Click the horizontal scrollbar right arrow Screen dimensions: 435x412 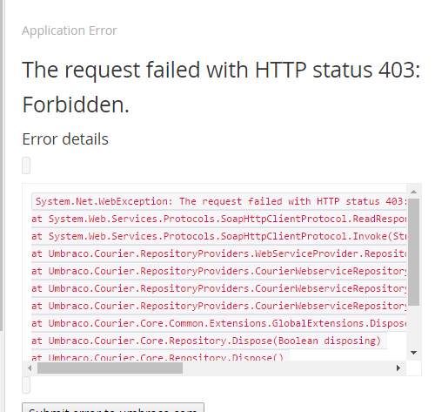coord(398,368)
